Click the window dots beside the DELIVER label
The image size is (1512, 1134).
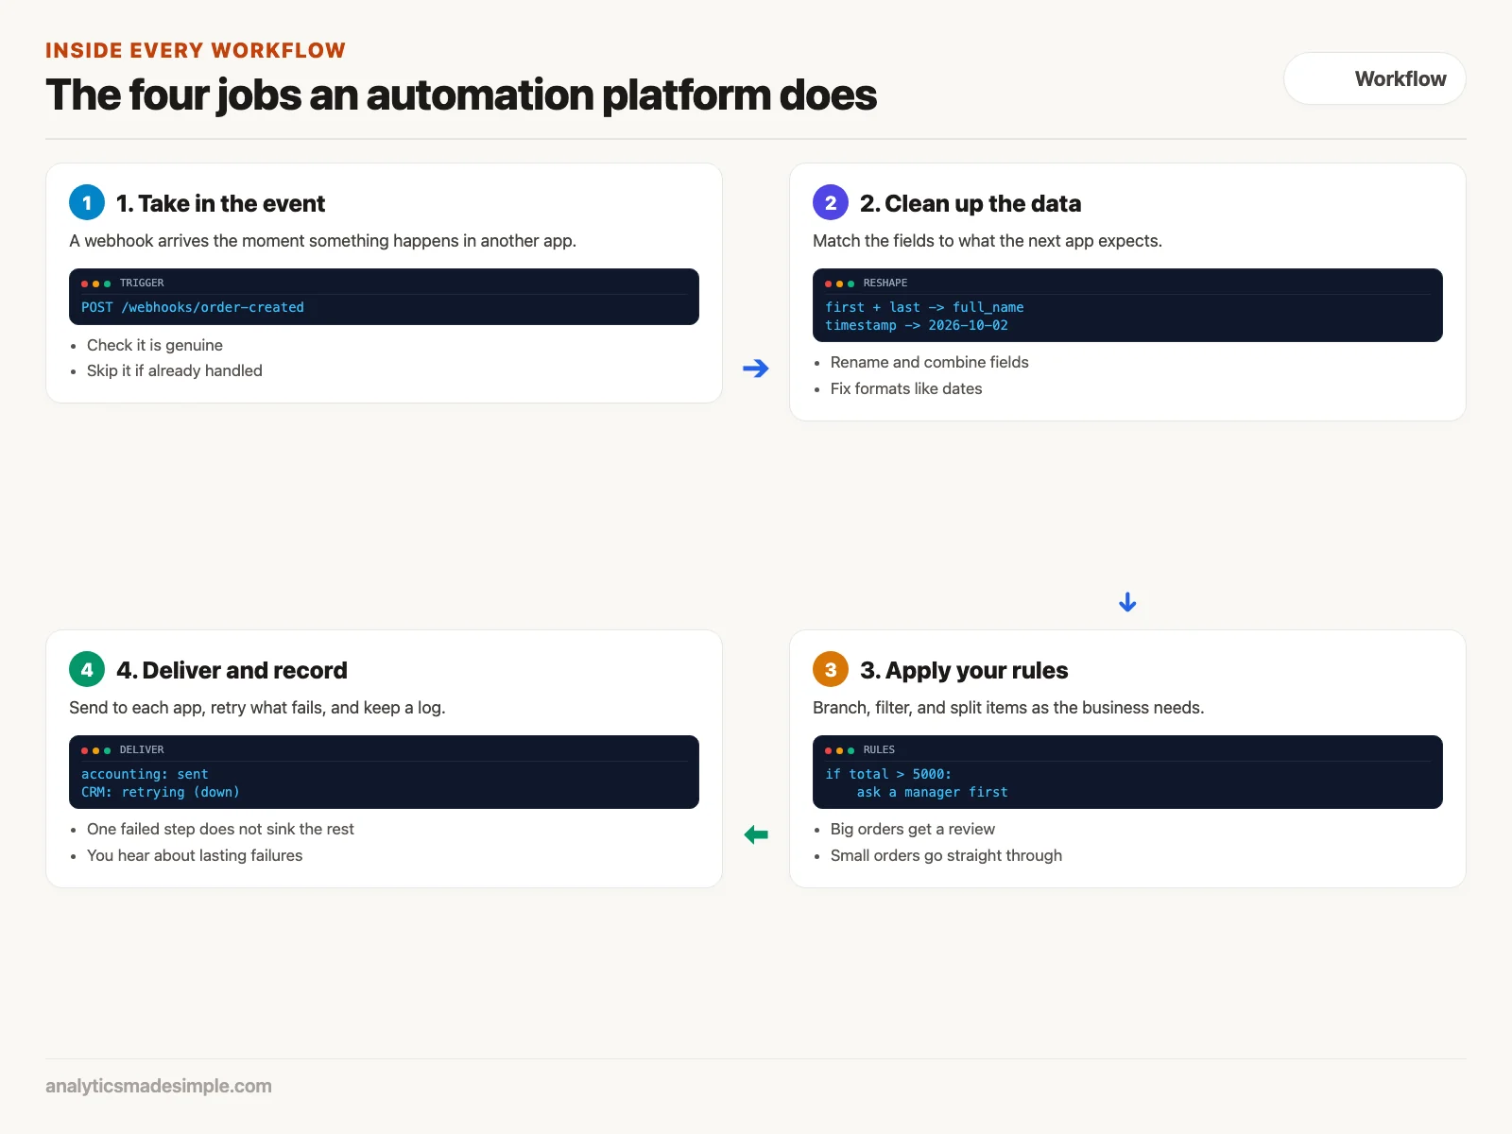point(95,750)
